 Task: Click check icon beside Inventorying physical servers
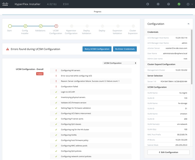tap(56, 98)
